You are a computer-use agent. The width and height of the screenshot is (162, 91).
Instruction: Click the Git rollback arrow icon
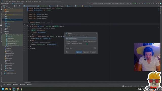point(154,4)
